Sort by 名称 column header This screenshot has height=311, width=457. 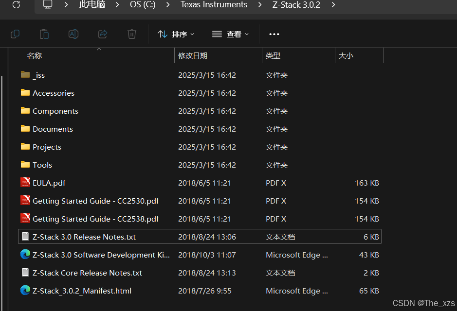pyautogui.click(x=35, y=55)
